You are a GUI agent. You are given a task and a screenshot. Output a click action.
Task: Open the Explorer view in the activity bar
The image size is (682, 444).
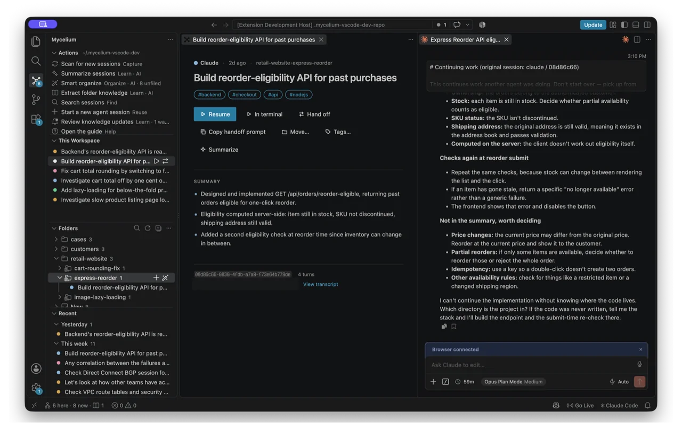(36, 42)
